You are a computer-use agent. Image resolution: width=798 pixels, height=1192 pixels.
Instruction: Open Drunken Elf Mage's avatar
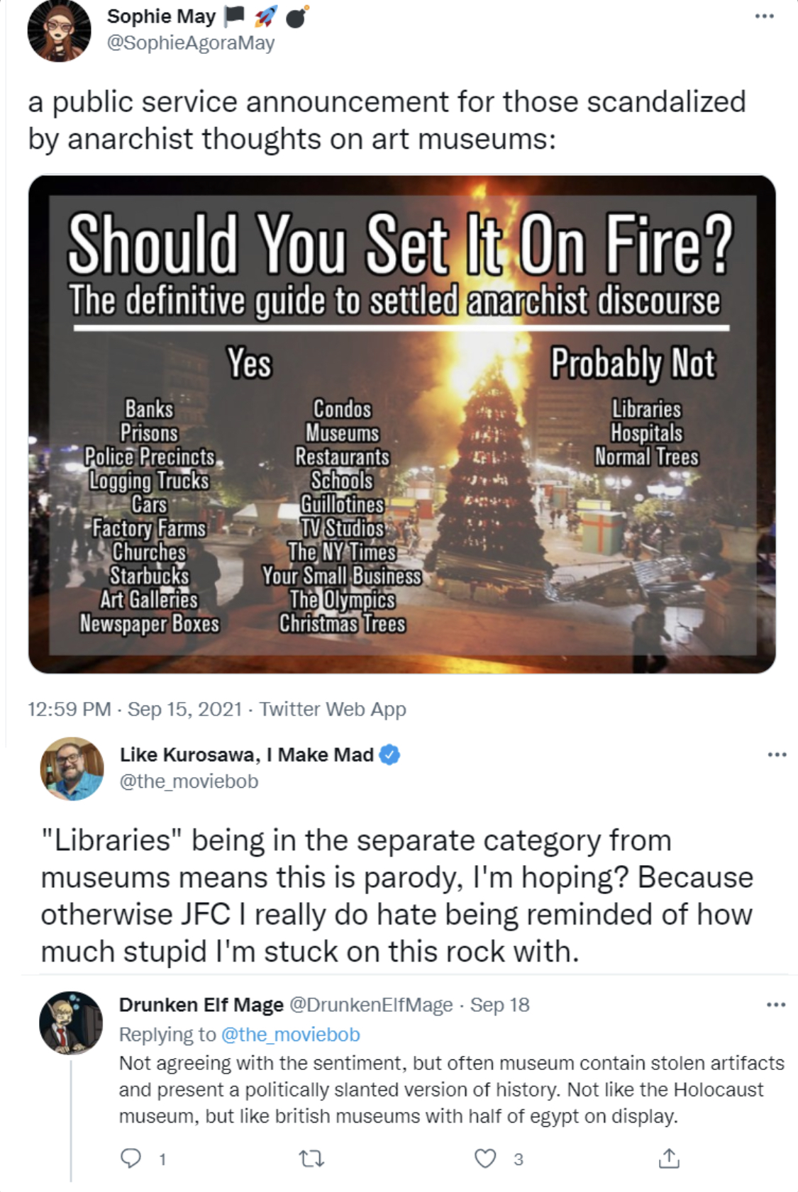point(71,1023)
